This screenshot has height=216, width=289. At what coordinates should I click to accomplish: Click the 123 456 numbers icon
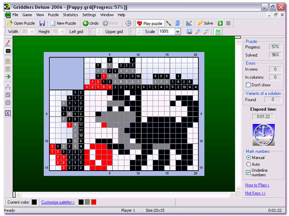(177, 23)
